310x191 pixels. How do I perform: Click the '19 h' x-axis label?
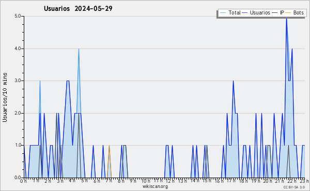click(x=256, y=181)
